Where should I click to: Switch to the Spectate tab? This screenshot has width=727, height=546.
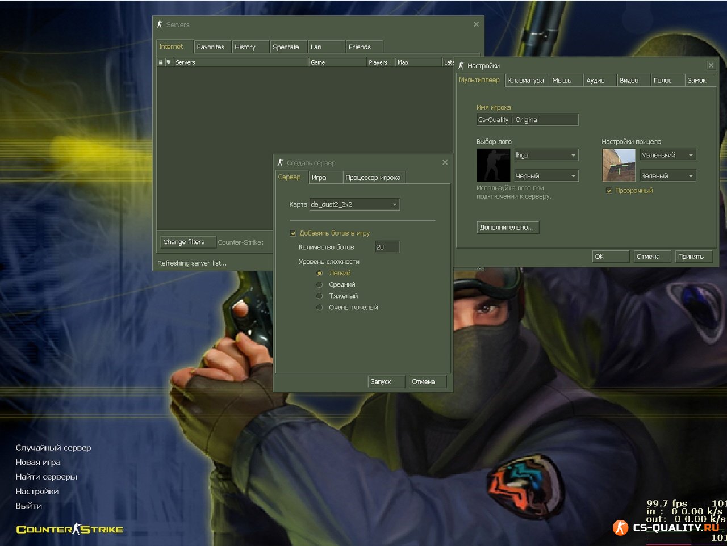pyautogui.click(x=289, y=47)
